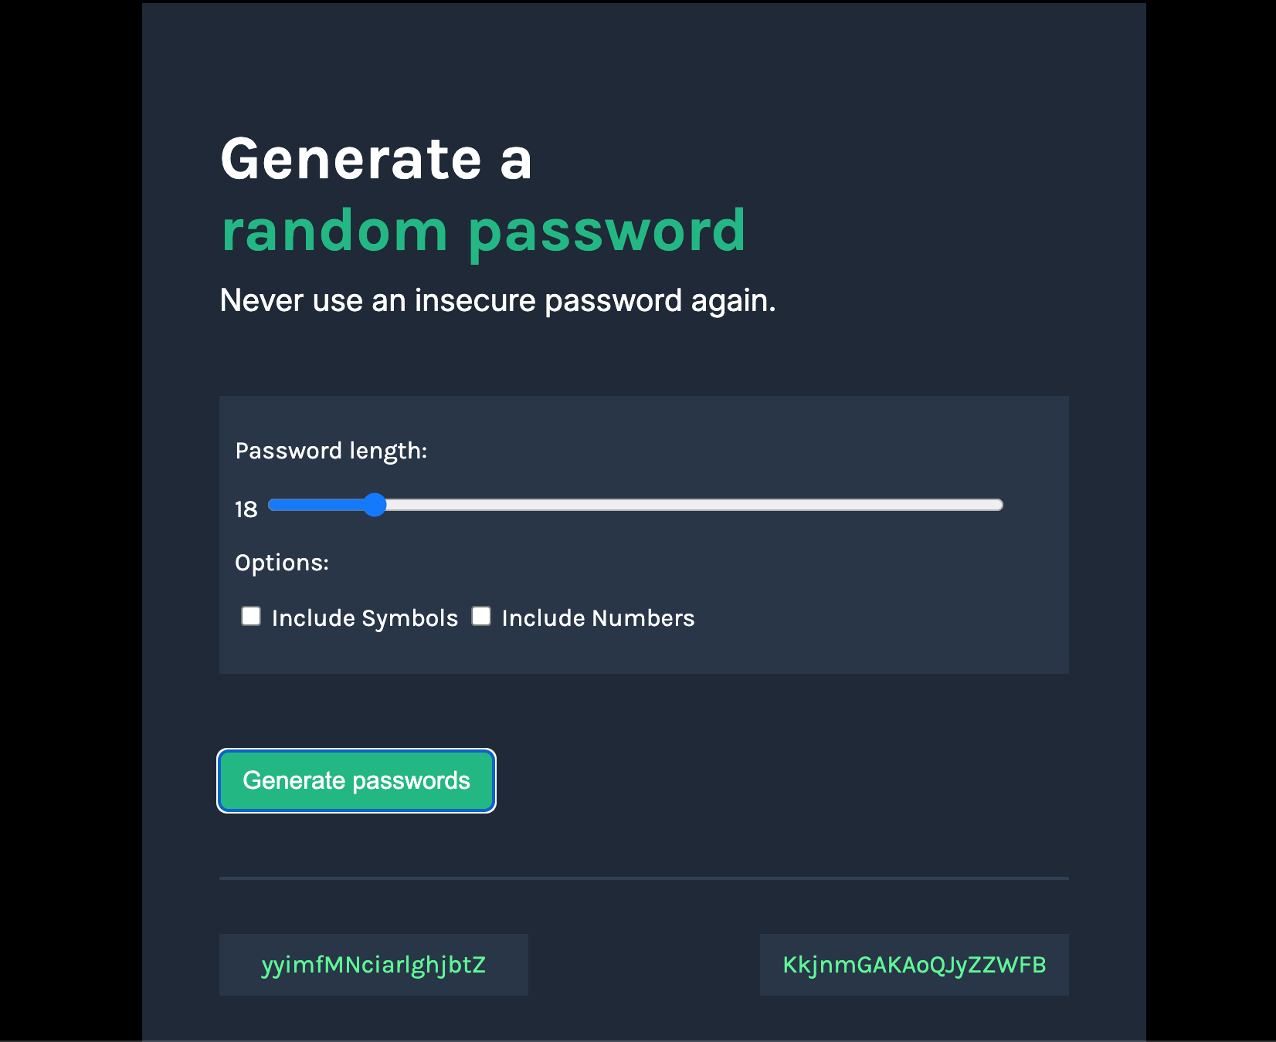
Task: Click the Generate passwords button
Action: [x=355, y=780]
